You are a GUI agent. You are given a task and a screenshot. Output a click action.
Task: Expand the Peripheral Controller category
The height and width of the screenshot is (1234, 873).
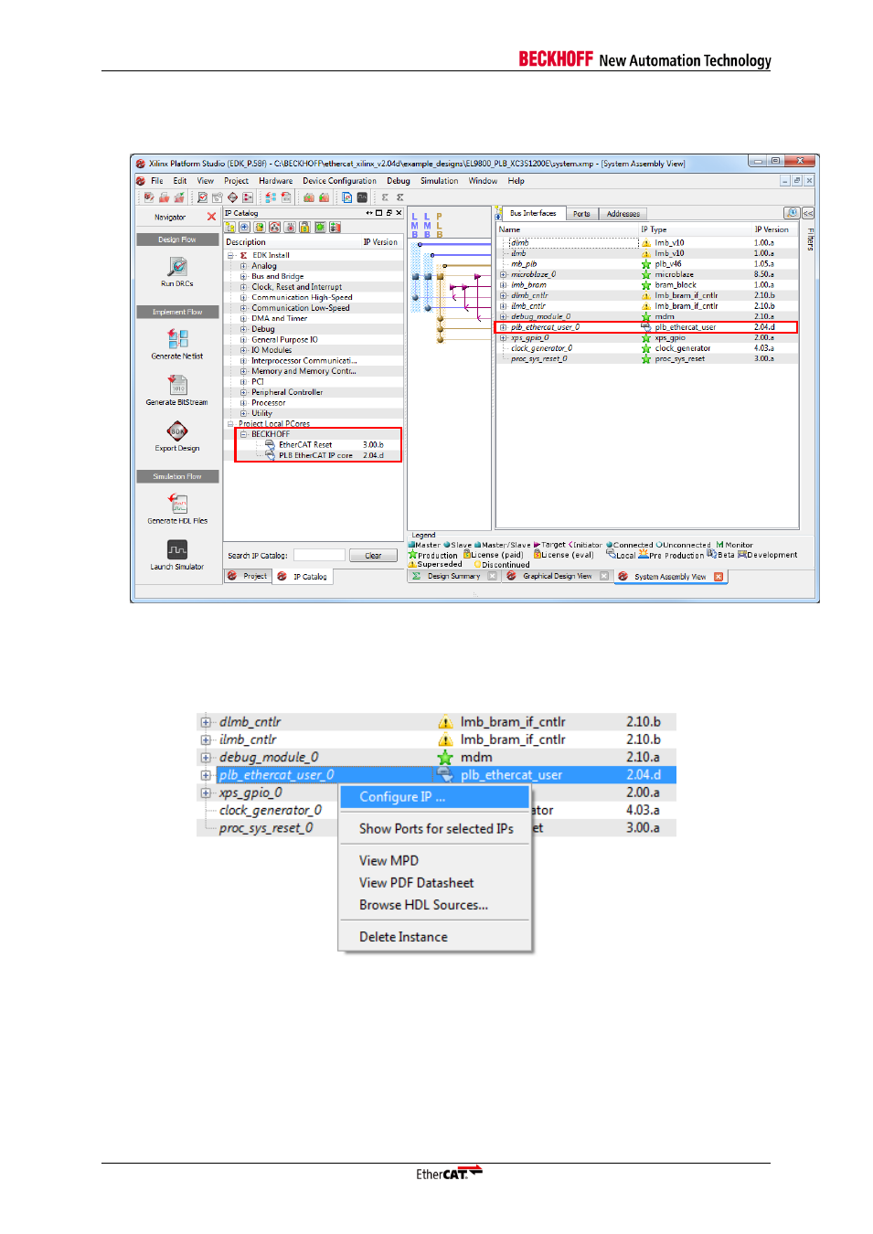[243, 392]
